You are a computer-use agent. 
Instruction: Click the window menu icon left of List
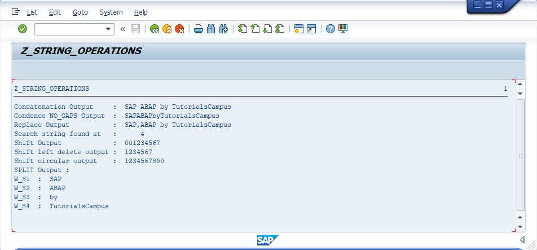point(16,12)
